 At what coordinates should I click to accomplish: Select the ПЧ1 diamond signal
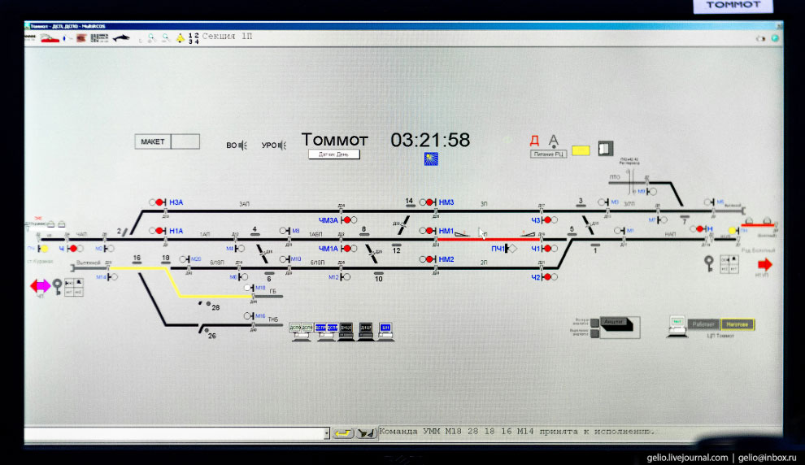point(504,249)
